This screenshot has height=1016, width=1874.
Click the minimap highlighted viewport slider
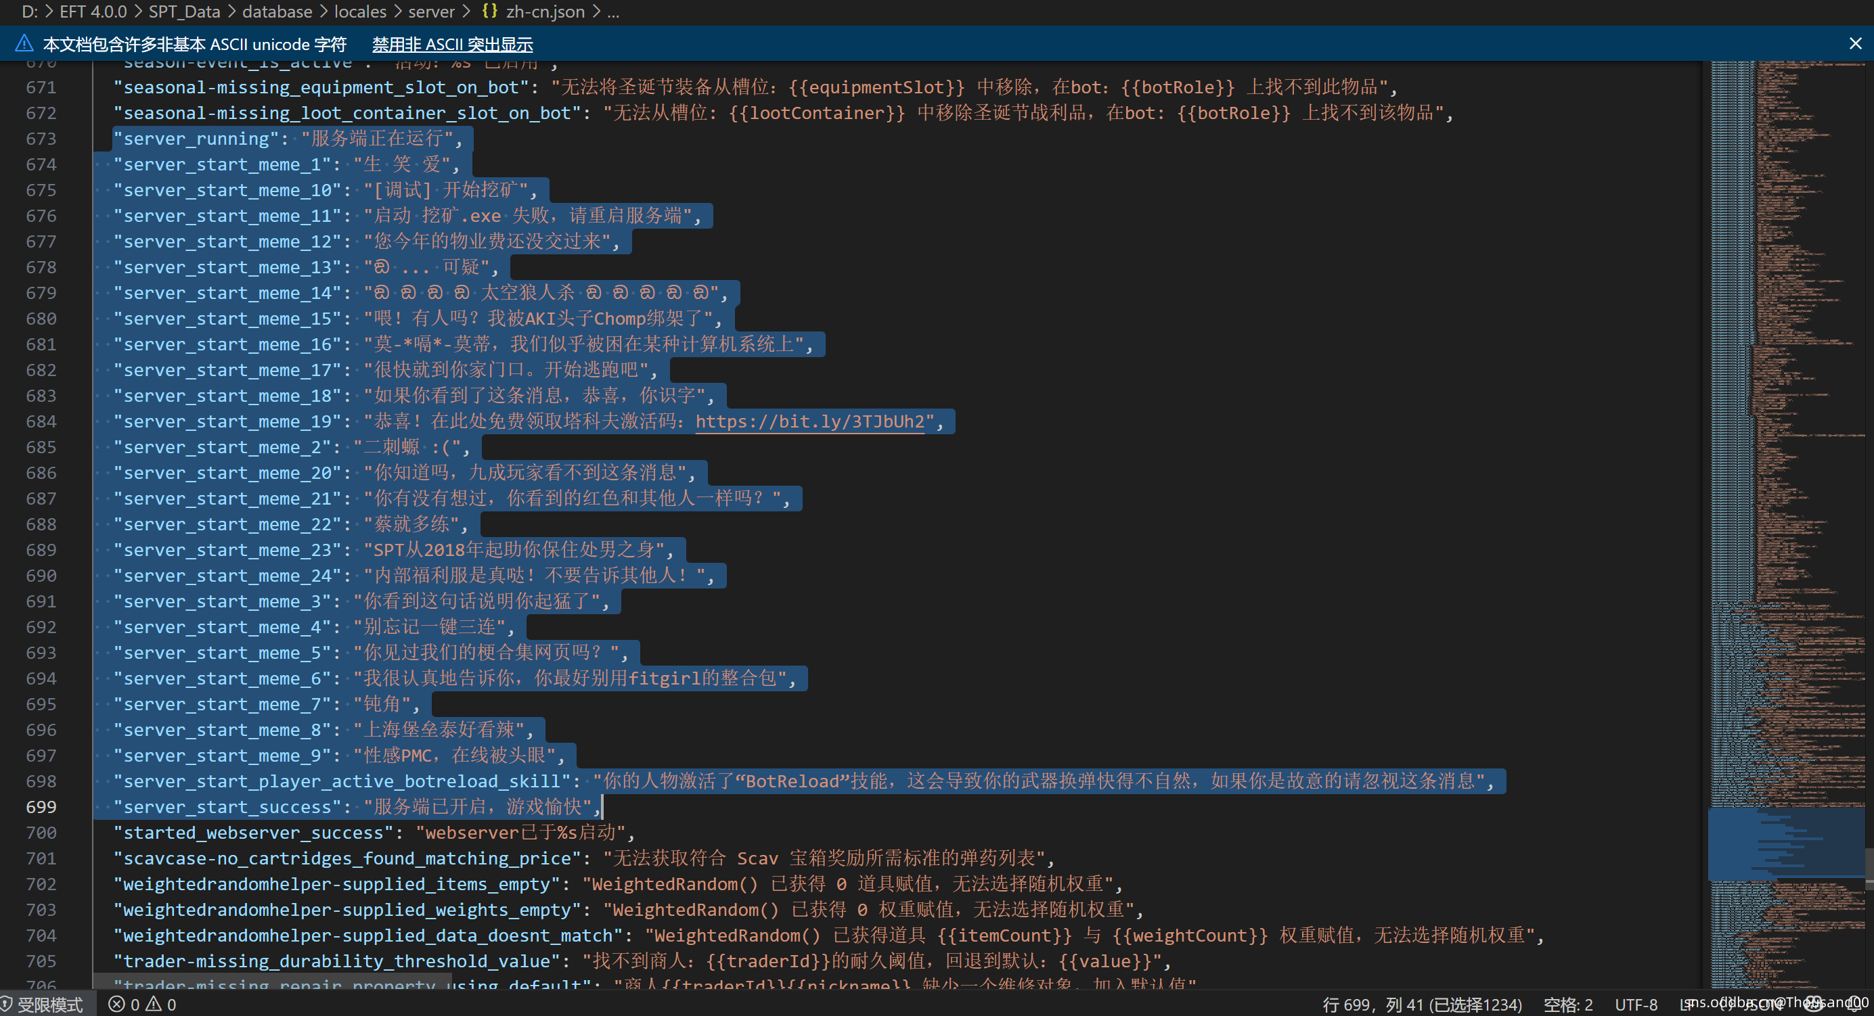[x=1786, y=845]
